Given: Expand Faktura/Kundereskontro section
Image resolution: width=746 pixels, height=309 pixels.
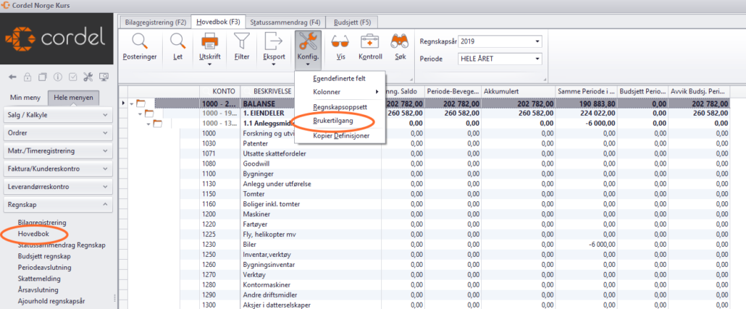Looking at the screenshot, I should click(58, 169).
